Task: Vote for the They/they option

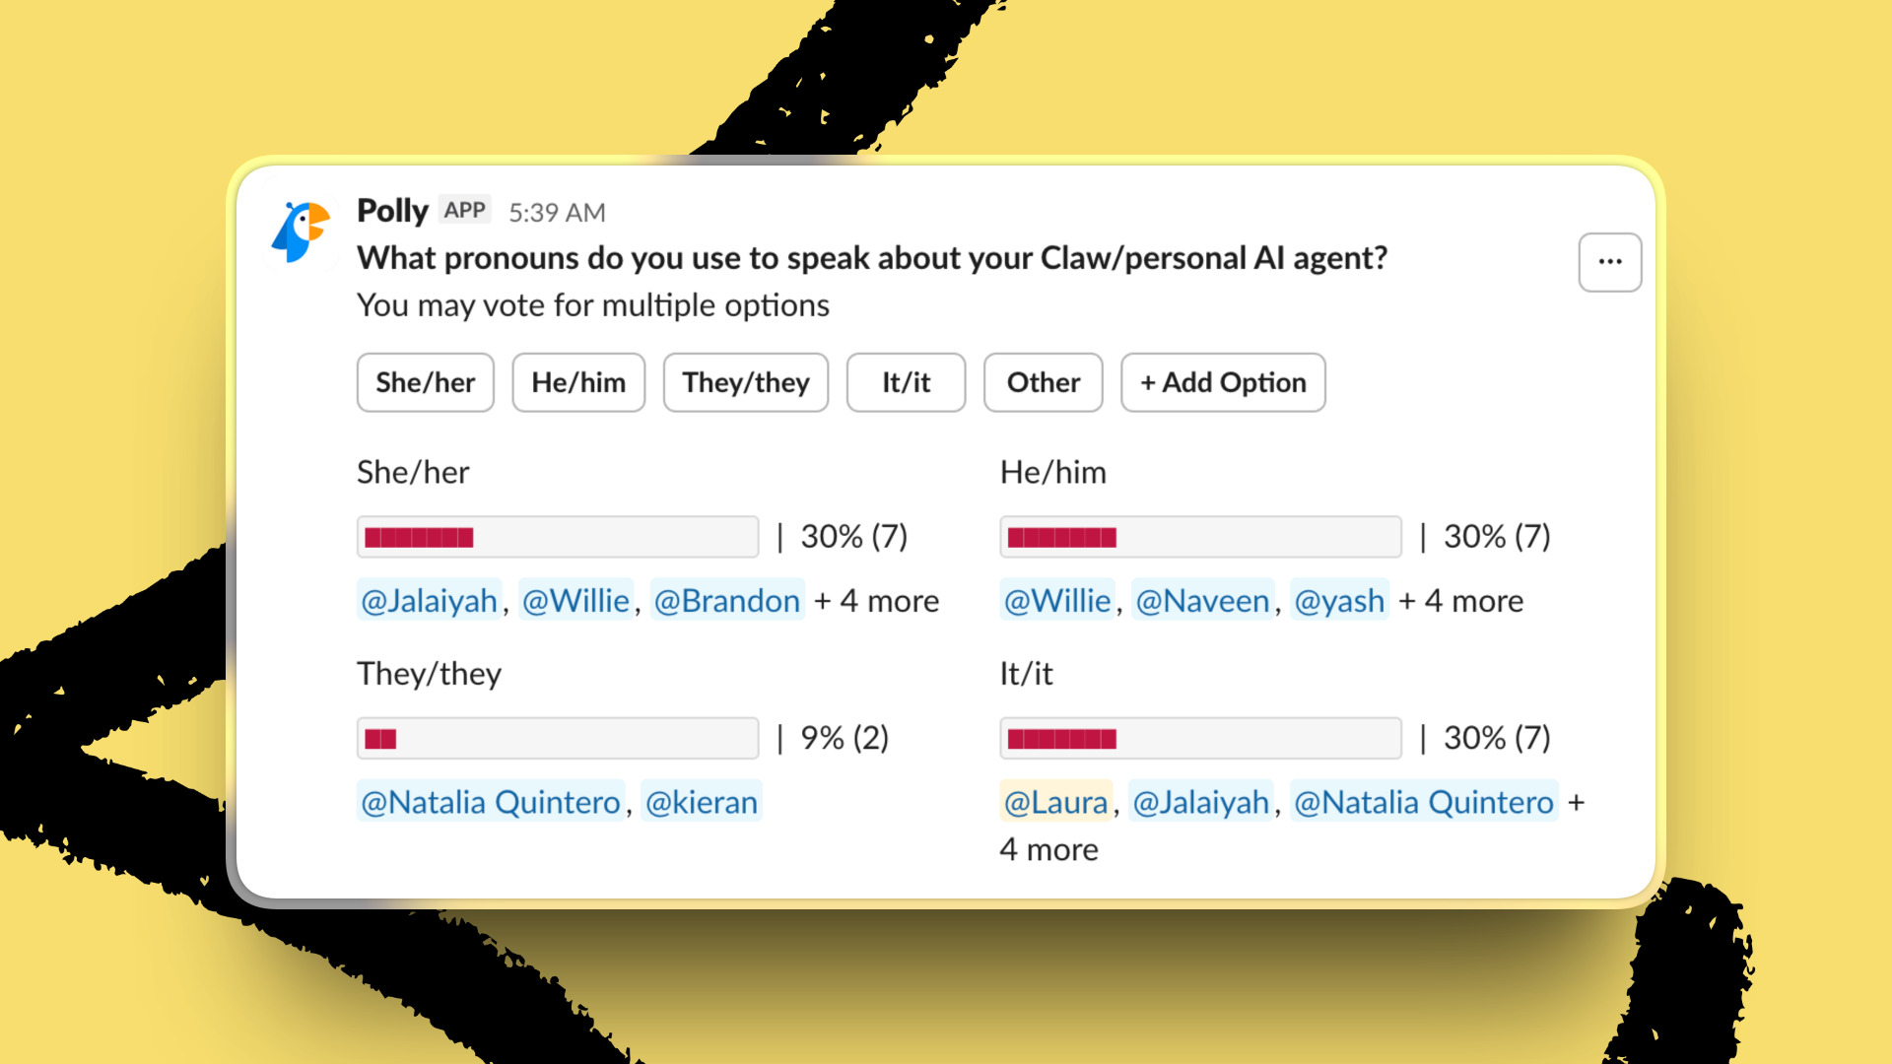Action: pos(745,382)
